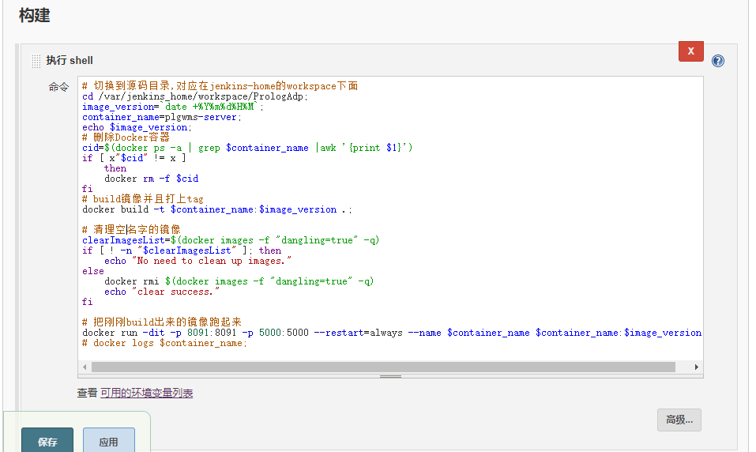
Task: Click the first comment line '# 切换到源码目录'
Action: [x=220, y=86]
